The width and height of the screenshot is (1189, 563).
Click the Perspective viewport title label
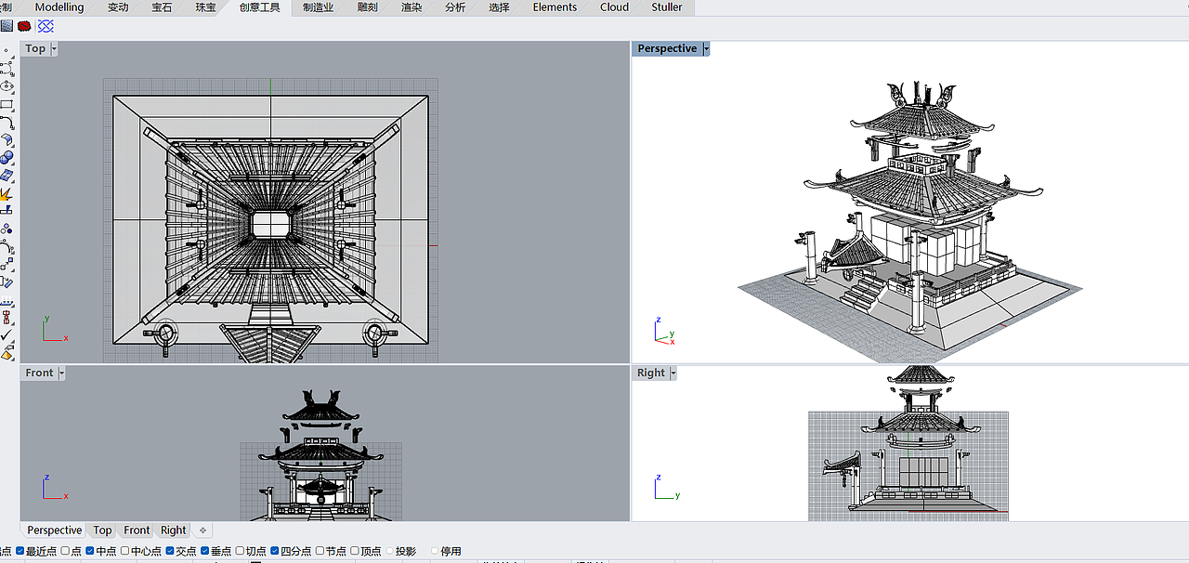(667, 48)
